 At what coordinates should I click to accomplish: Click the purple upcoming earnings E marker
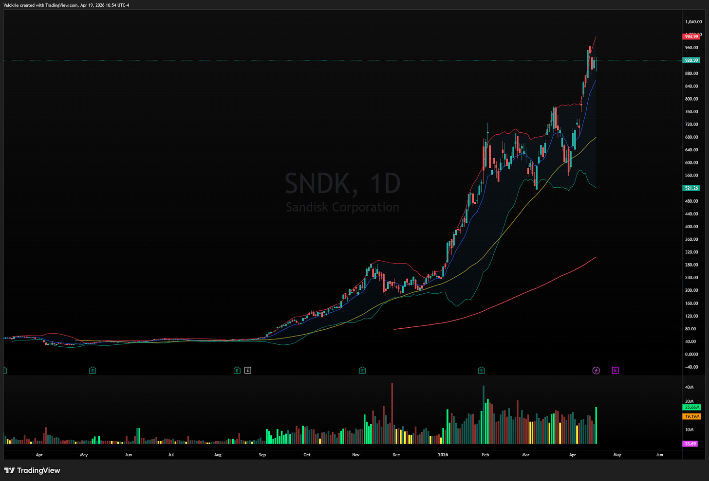pyautogui.click(x=616, y=371)
